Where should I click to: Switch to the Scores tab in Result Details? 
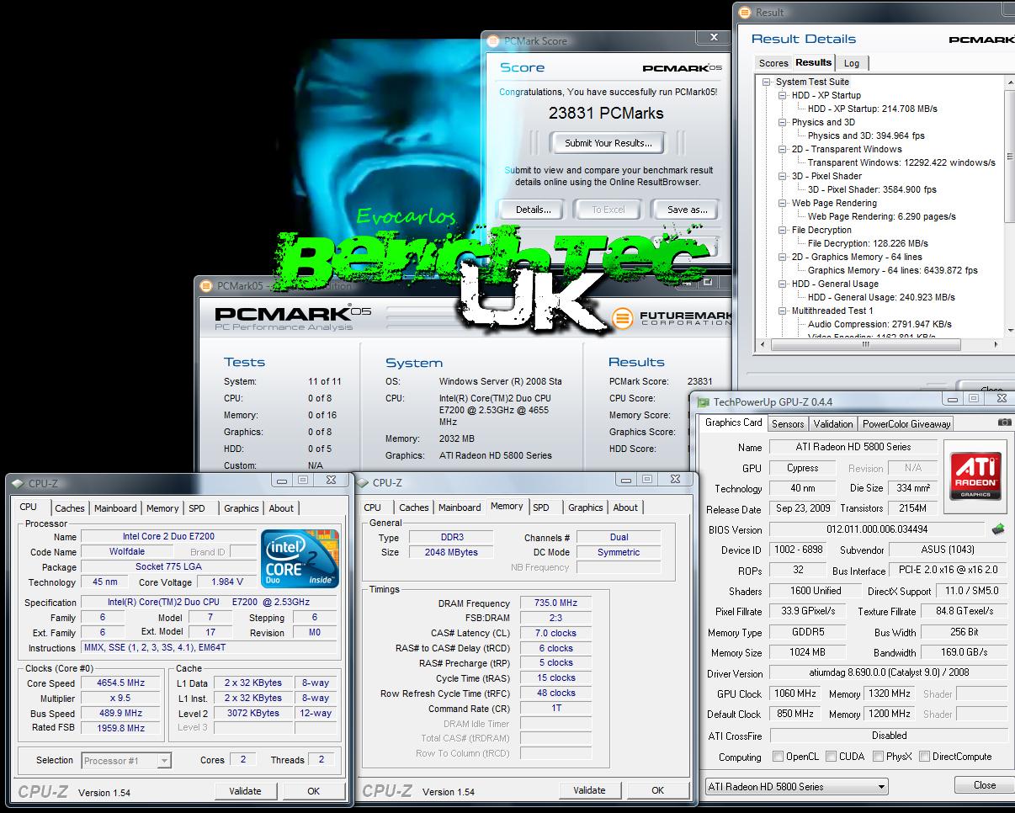773,63
